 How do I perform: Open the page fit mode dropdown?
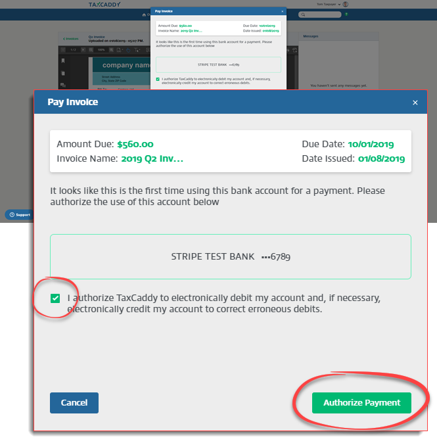click(120, 50)
